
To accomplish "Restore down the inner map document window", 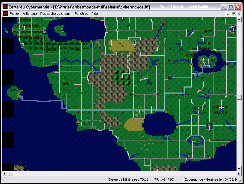I will click(x=233, y=14).
